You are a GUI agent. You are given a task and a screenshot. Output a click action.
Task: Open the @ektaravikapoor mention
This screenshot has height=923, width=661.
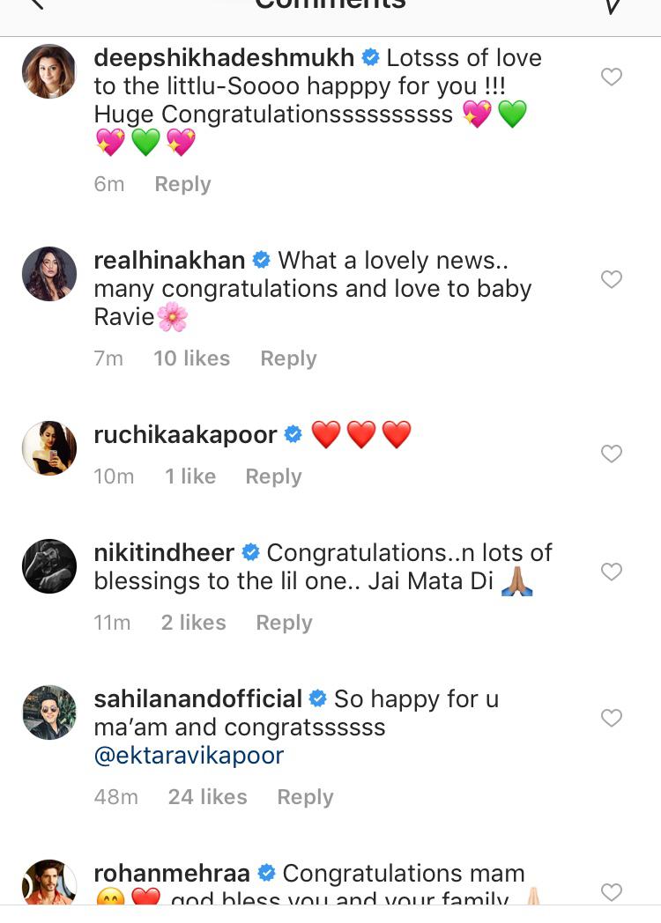[189, 756]
